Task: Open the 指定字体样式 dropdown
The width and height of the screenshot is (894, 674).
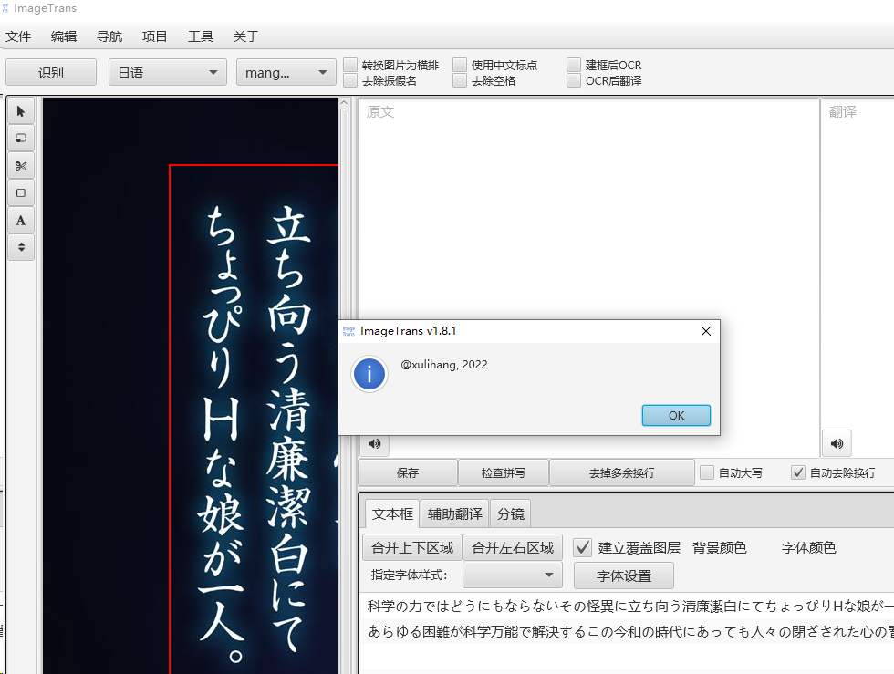Action: [x=513, y=575]
